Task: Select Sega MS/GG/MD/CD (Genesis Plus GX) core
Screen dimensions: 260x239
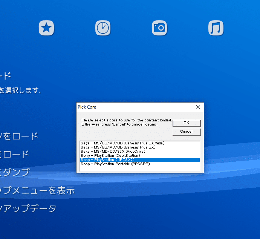Action: [140, 147]
